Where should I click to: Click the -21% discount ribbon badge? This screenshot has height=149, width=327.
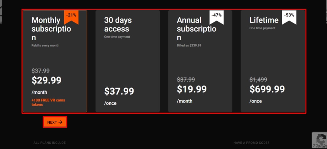click(x=71, y=17)
